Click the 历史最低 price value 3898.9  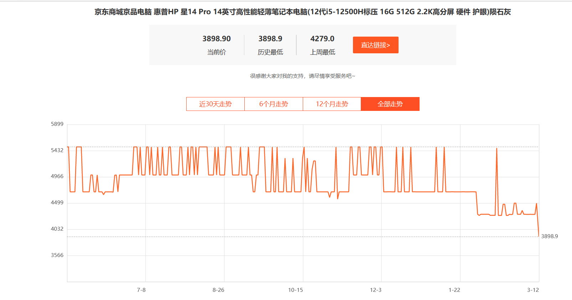[x=270, y=39]
